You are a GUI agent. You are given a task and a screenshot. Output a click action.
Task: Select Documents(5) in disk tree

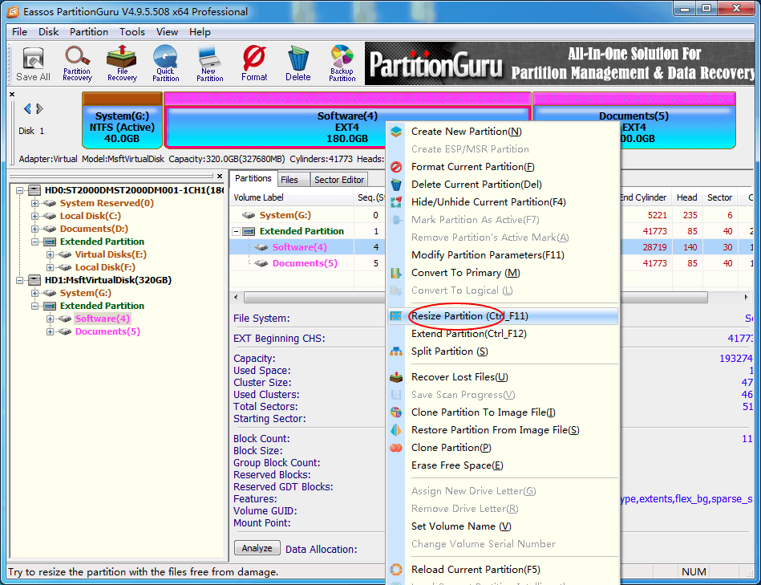pyautogui.click(x=107, y=331)
